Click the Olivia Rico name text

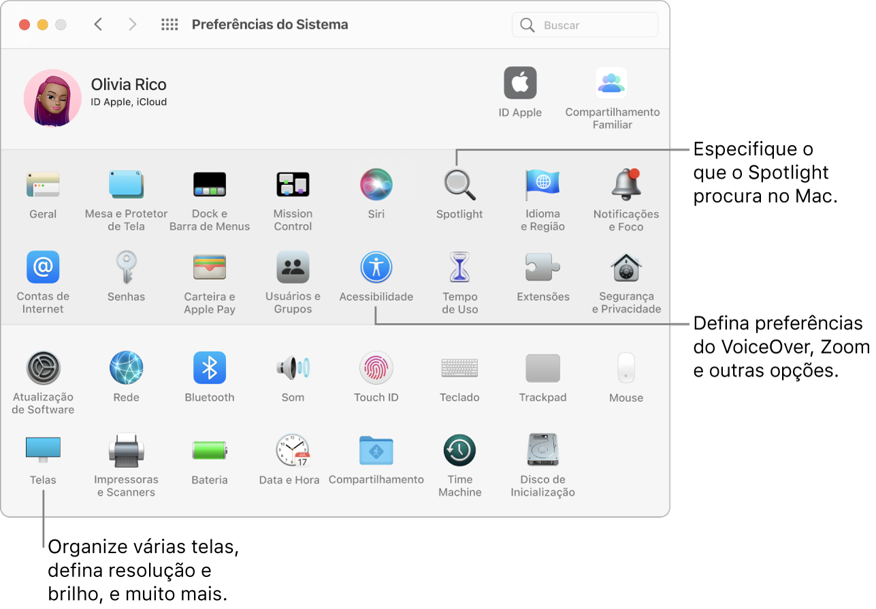click(129, 84)
